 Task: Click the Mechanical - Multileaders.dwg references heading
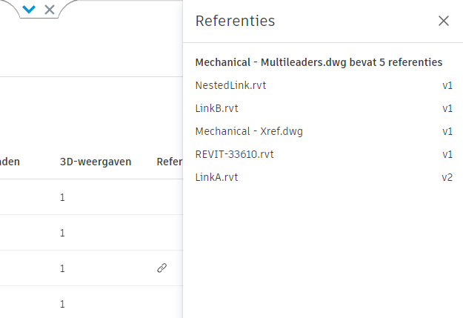[x=319, y=62]
